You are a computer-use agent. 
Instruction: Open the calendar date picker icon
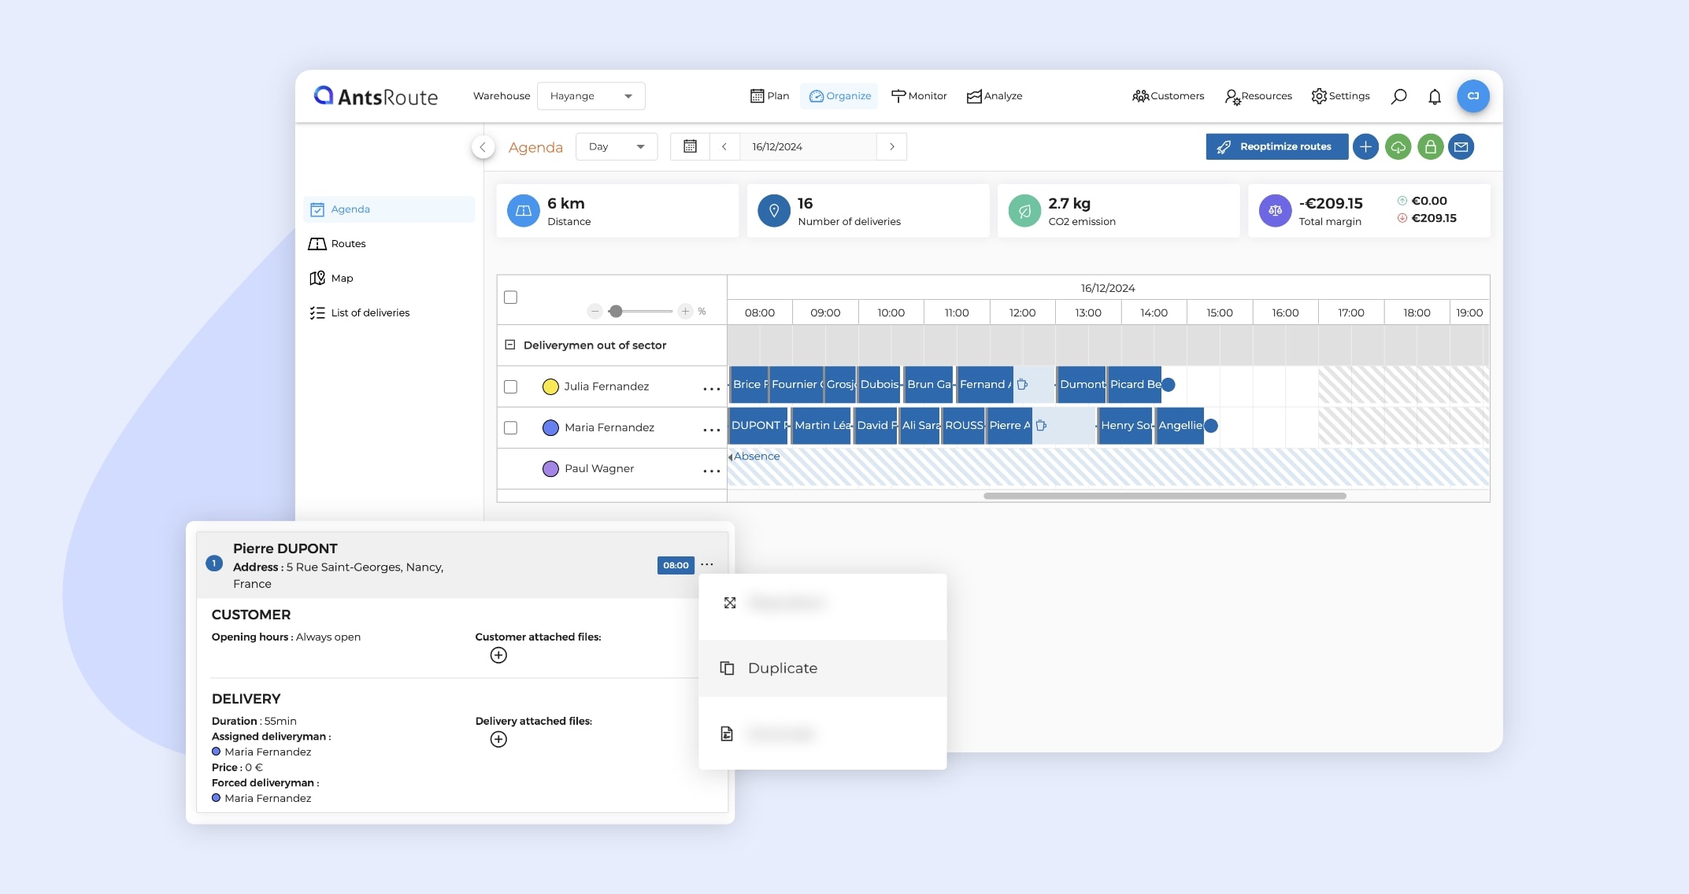click(x=690, y=147)
